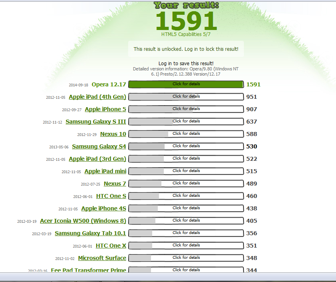Click details bar for Apple iPhone 4S

pyautogui.click(x=186, y=208)
